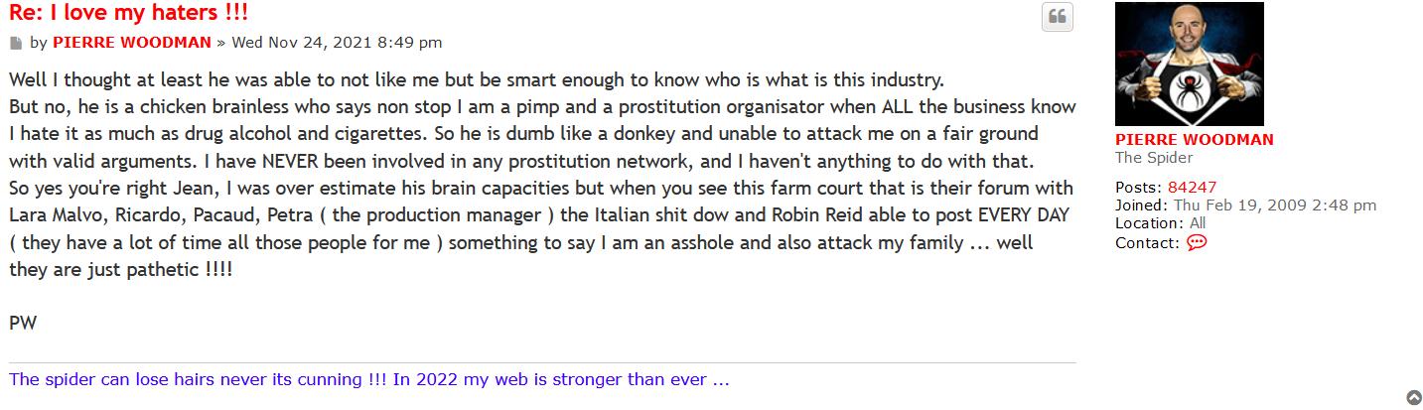
Task: View the 84247 posts count link
Action: pos(1192,188)
